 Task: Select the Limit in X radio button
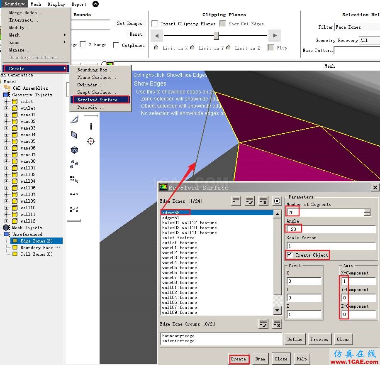(x=156, y=48)
